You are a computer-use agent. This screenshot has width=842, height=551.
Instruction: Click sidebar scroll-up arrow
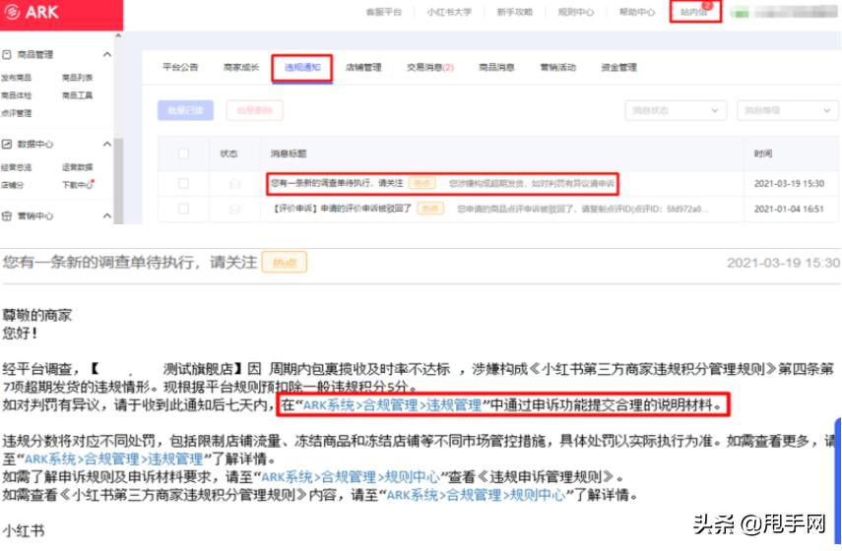(x=119, y=36)
